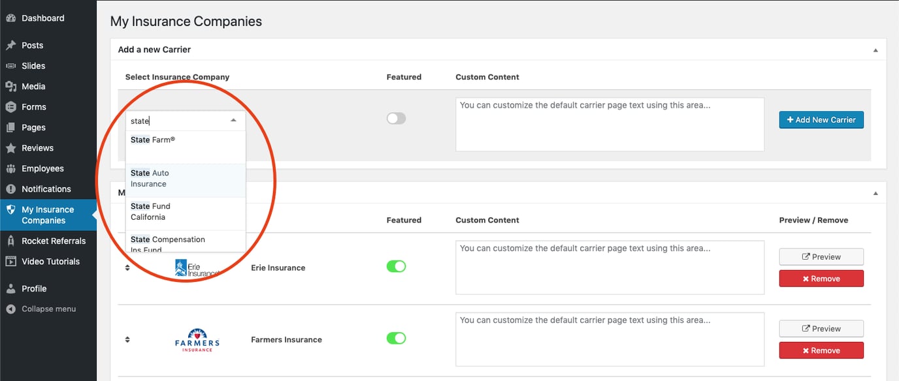Select the Forms sidebar icon
Screen dimensions: 899x381
pos(11,106)
